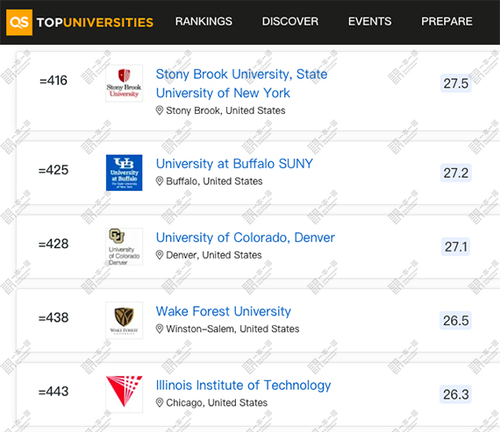500x432 pixels.
Task: Select the University of Colorado Denver logo
Action: click(x=125, y=246)
